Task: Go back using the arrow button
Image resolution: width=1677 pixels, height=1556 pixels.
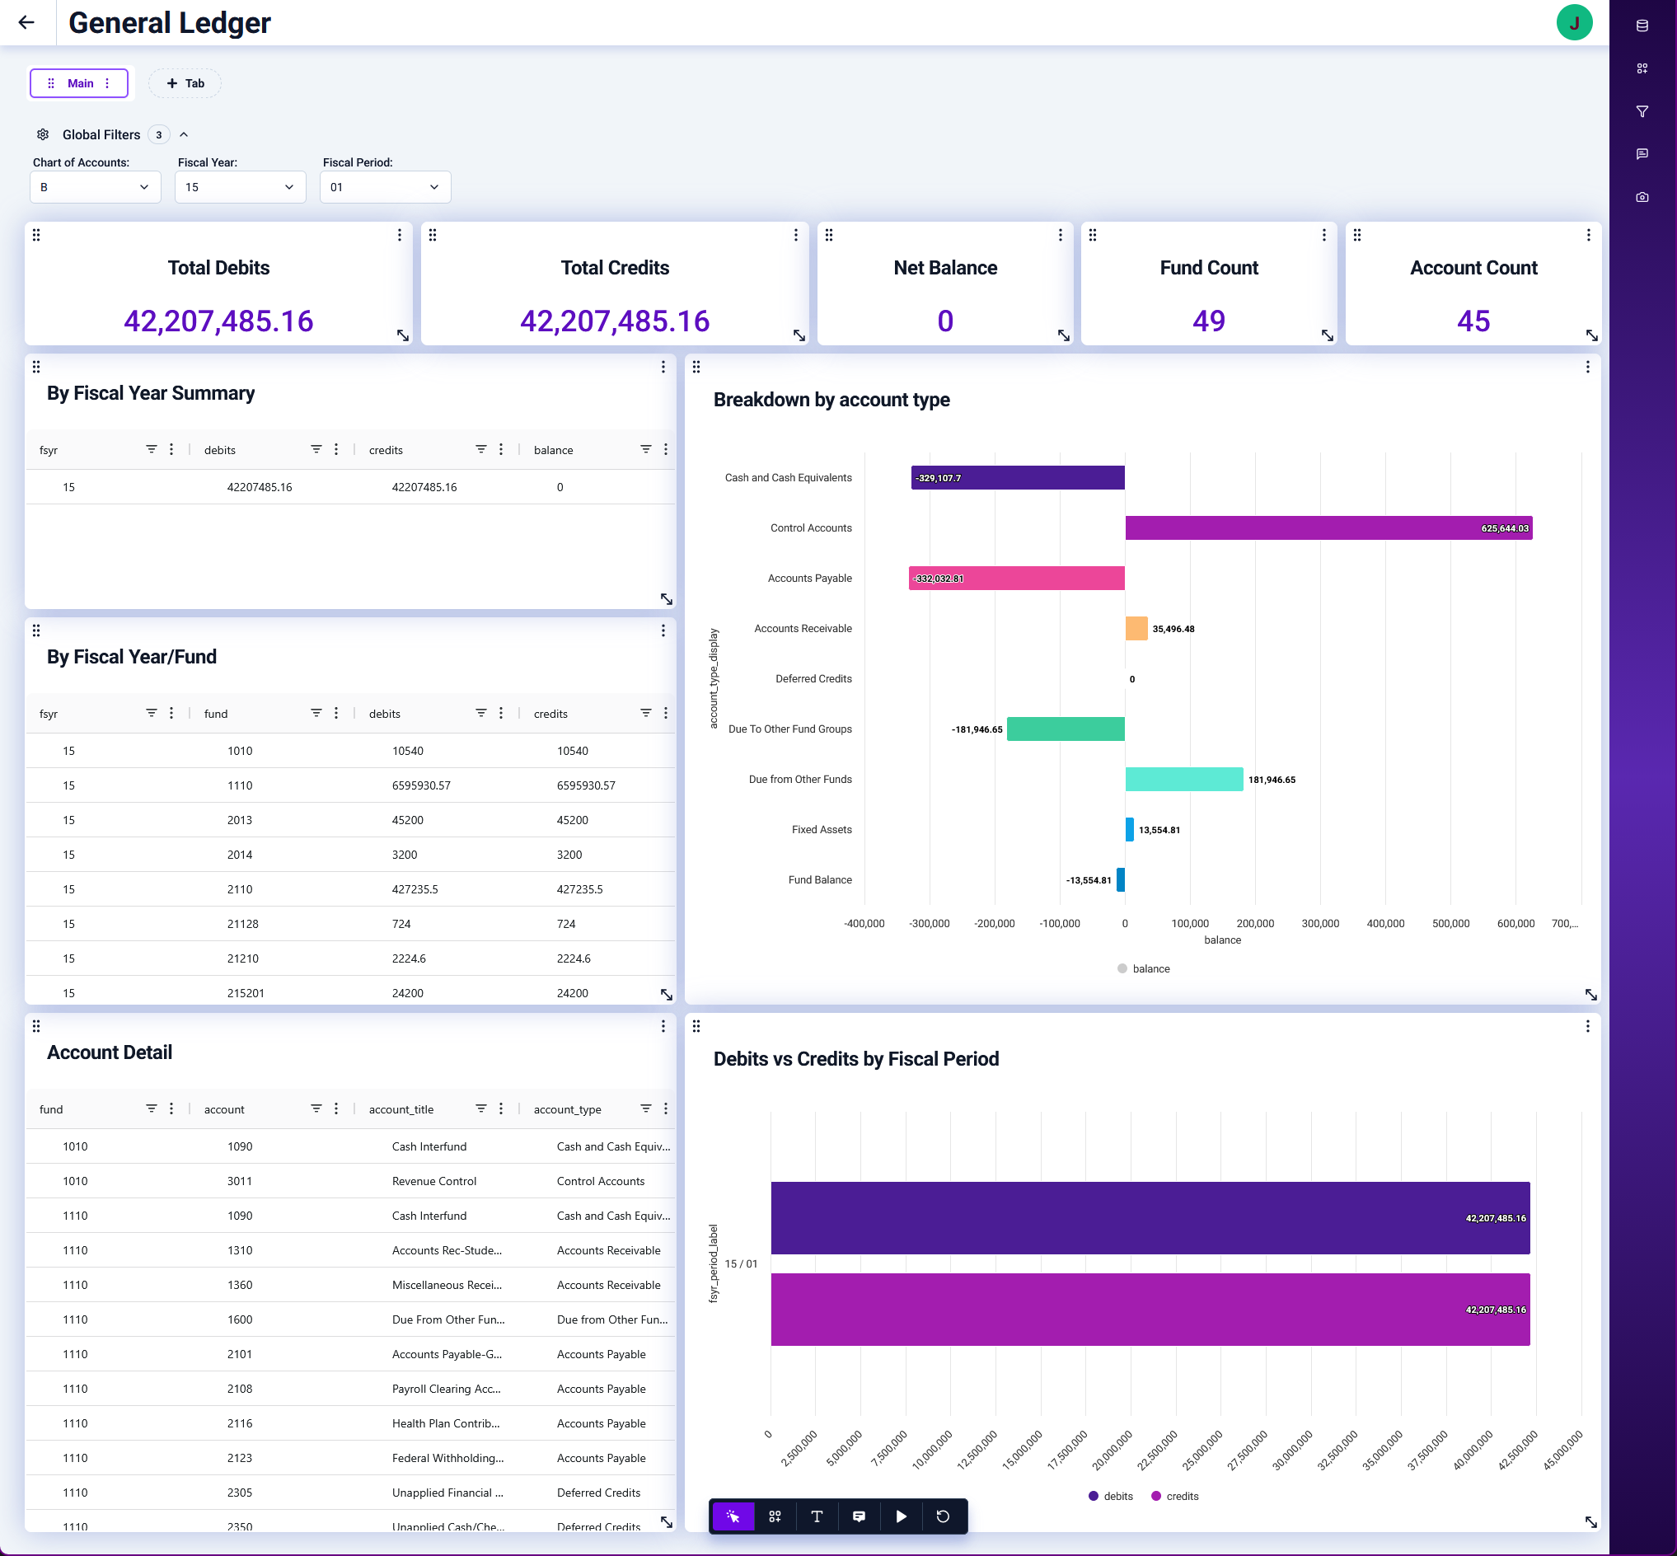Action: (x=26, y=23)
